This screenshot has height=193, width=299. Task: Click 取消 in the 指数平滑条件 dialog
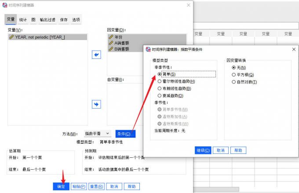[221, 150]
